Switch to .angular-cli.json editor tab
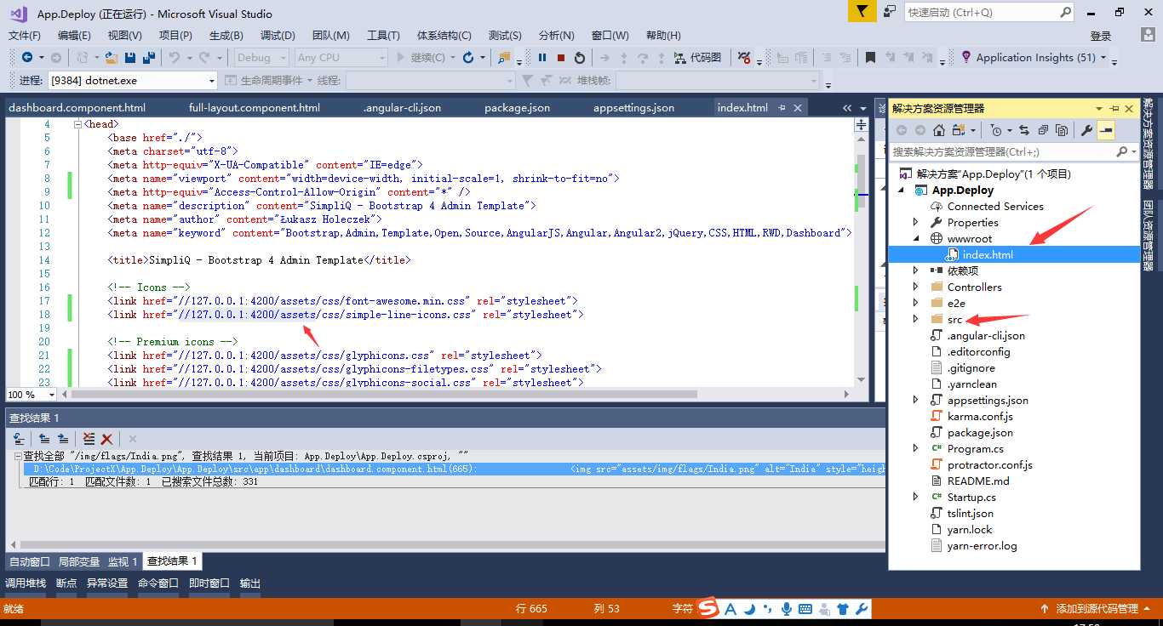The image size is (1163, 626). coord(402,108)
